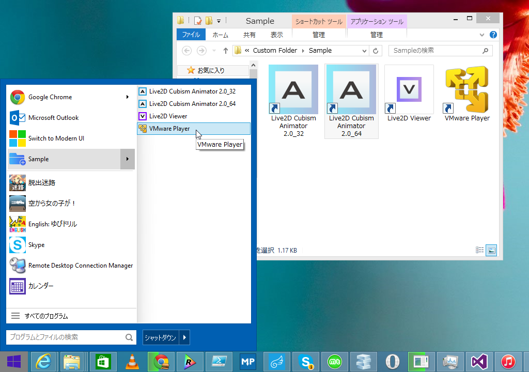This screenshot has height=372, width=529.
Task: Click the search magnifier in start menu
Action: (129, 337)
